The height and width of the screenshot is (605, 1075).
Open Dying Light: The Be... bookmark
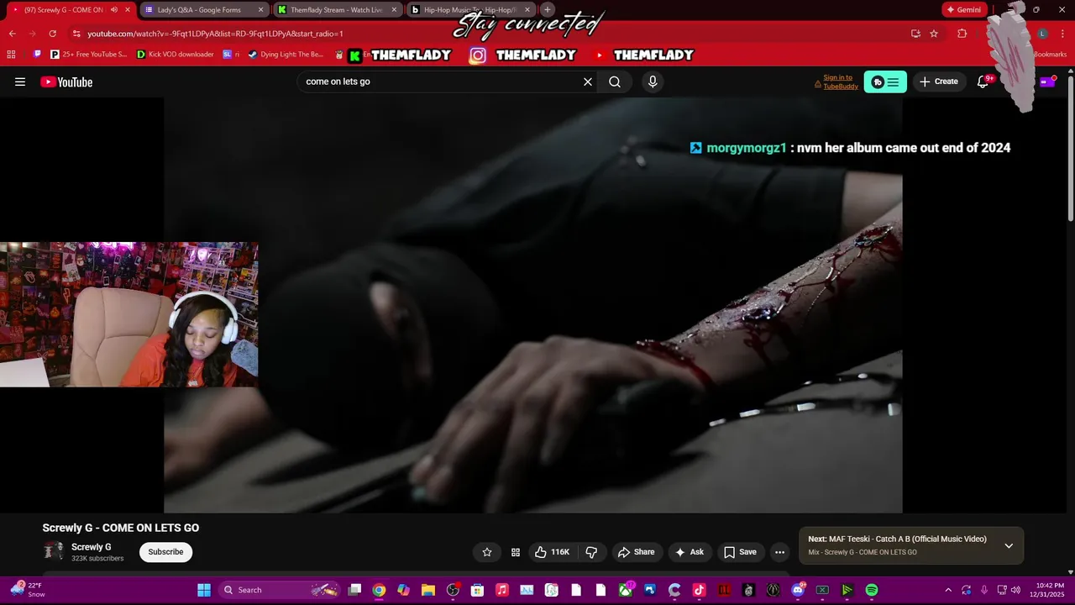286,55
